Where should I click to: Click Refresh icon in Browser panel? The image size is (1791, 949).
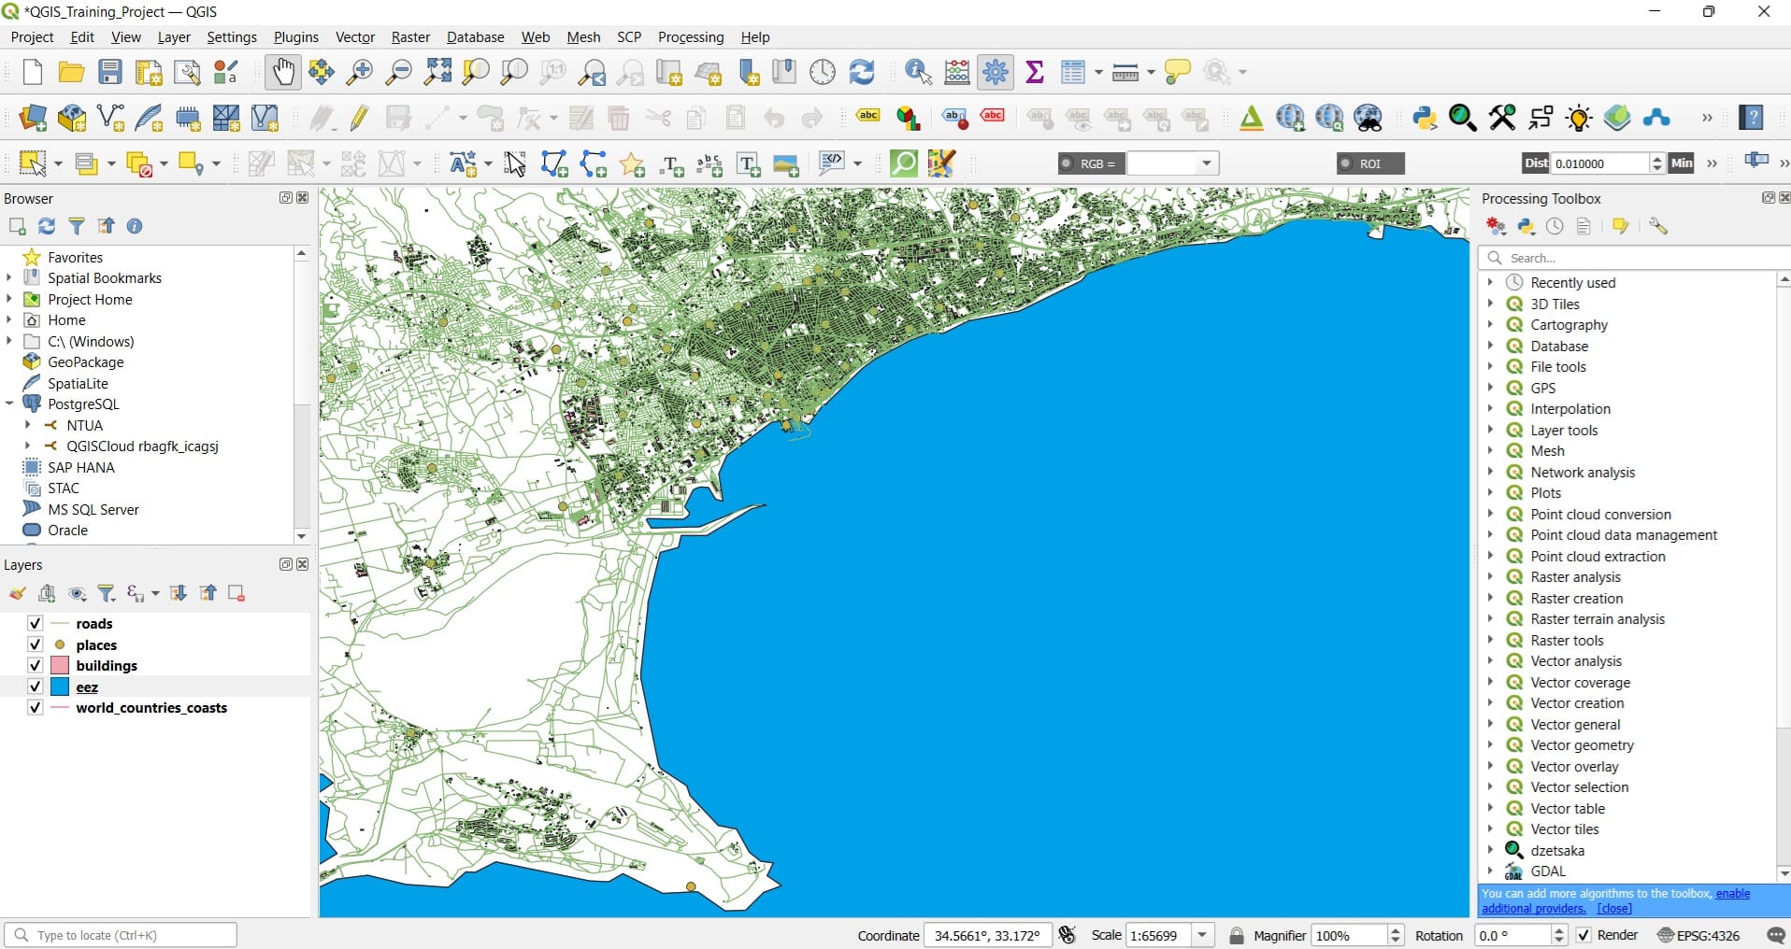47,226
